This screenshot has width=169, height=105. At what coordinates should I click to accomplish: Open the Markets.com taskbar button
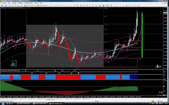(x=56, y=103)
